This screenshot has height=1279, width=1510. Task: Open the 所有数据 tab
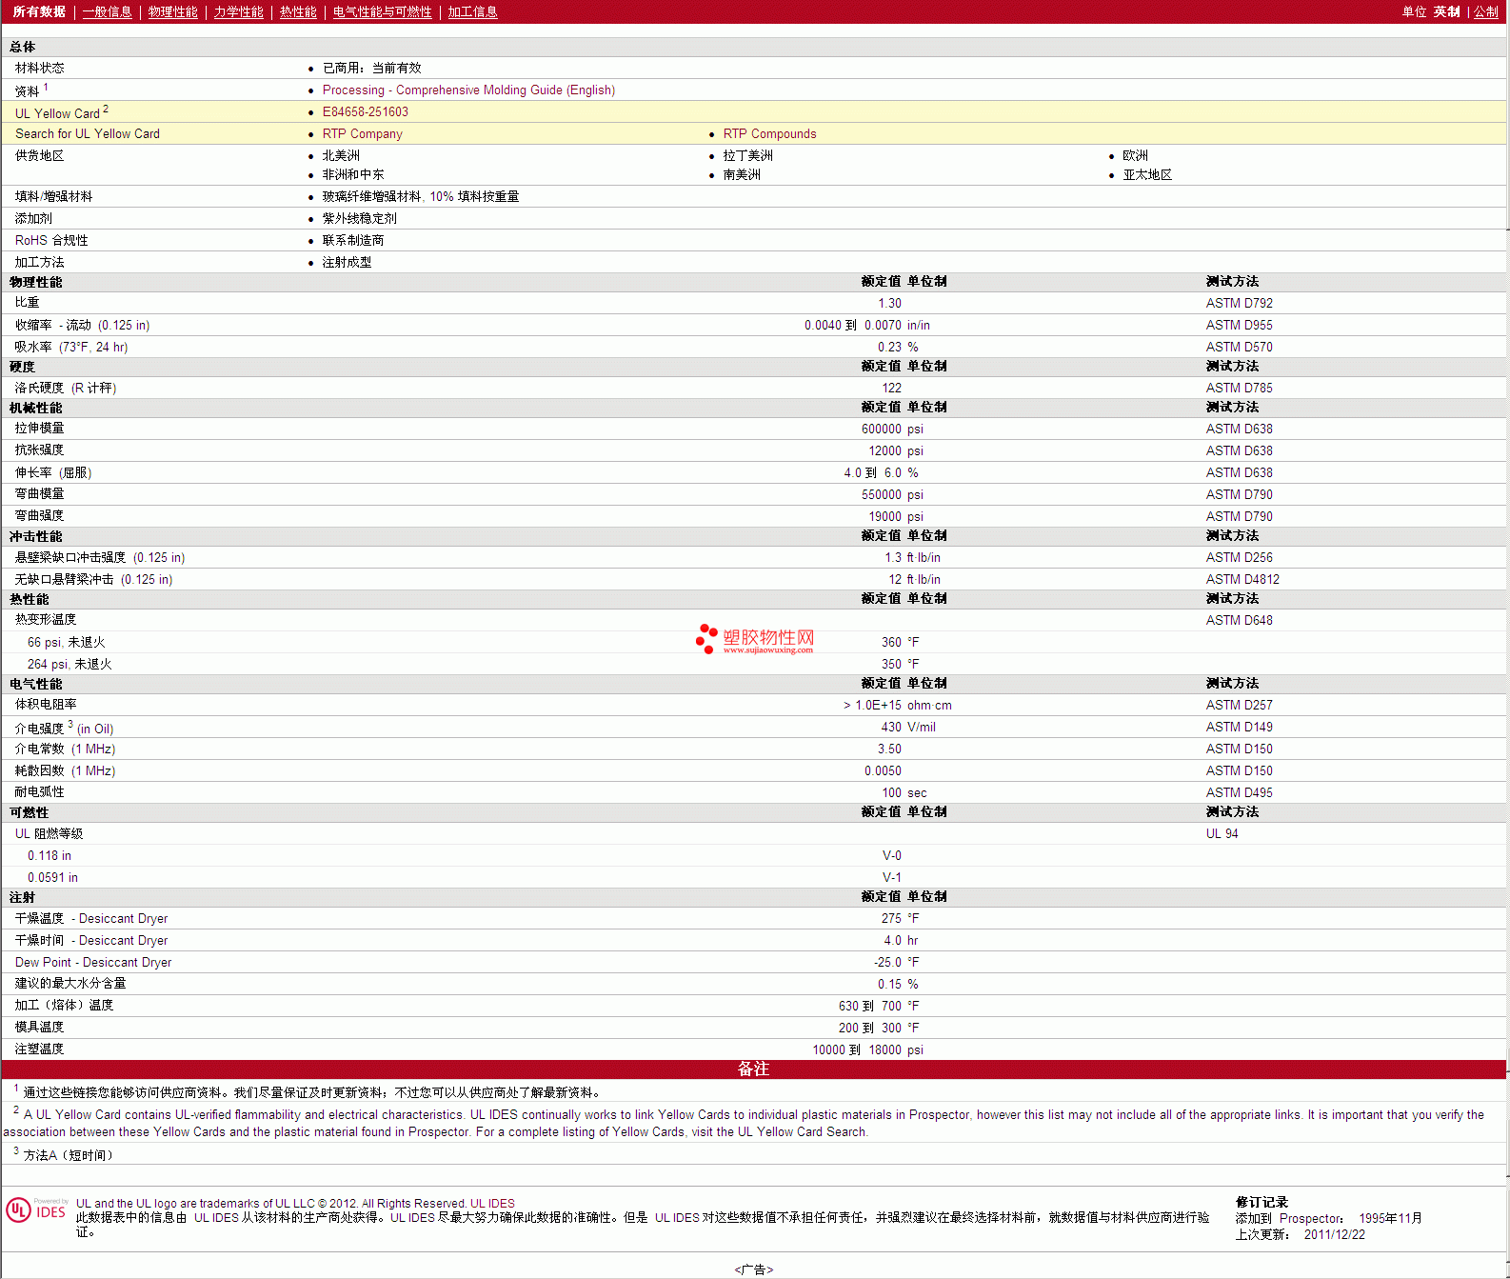[39, 11]
